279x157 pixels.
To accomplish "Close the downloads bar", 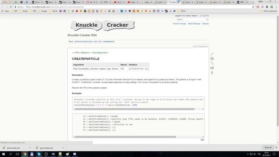I will pos(276,147).
